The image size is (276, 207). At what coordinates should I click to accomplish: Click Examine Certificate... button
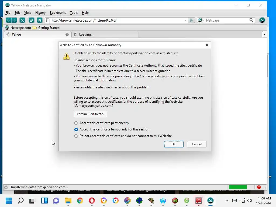tap(90, 114)
